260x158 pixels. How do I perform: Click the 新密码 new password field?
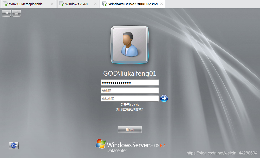point(130,91)
